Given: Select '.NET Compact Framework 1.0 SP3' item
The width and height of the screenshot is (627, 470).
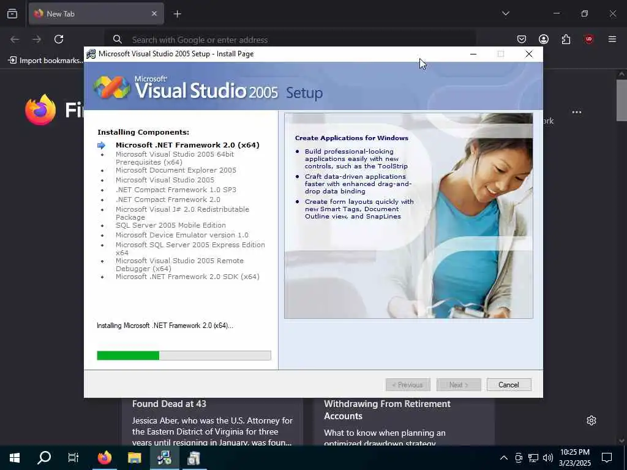Looking at the screenshot, I should (x=176, y=190).
